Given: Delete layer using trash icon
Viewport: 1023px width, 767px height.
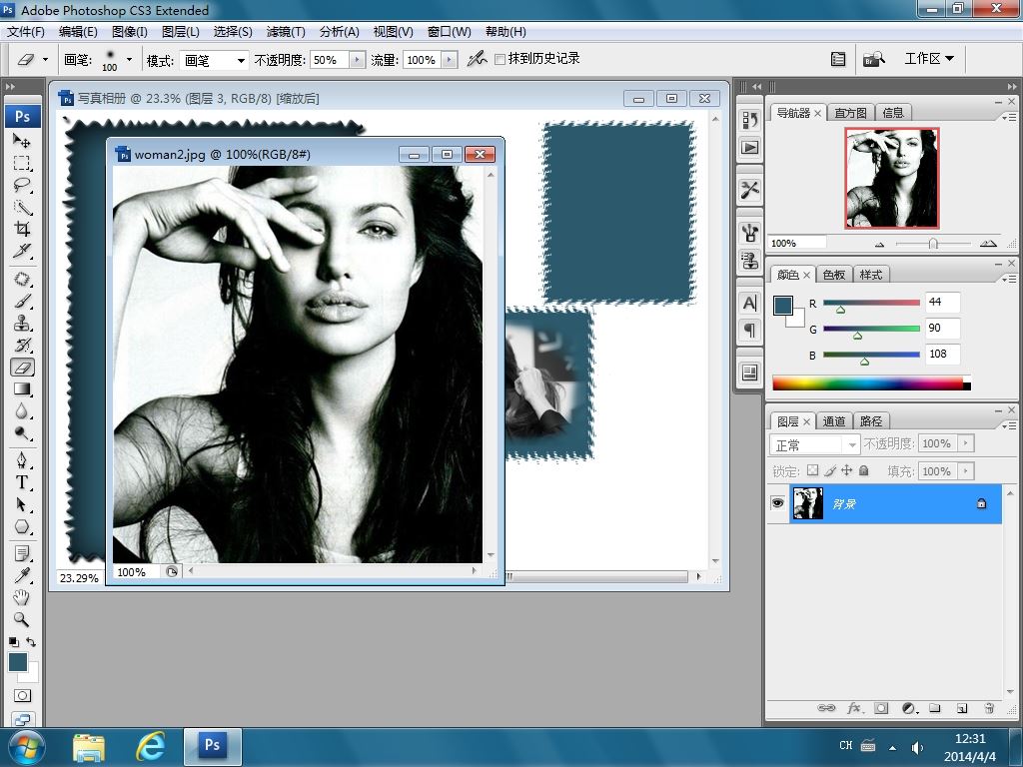Looking at the screenshot, I should (x=989, y=708).
